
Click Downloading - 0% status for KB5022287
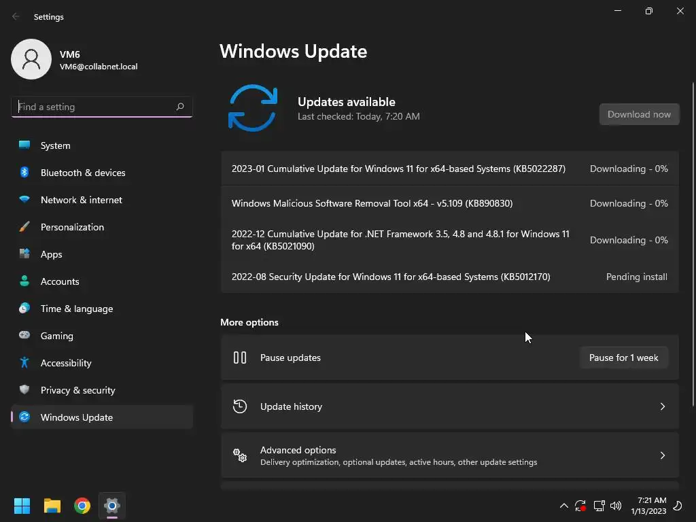629,169
